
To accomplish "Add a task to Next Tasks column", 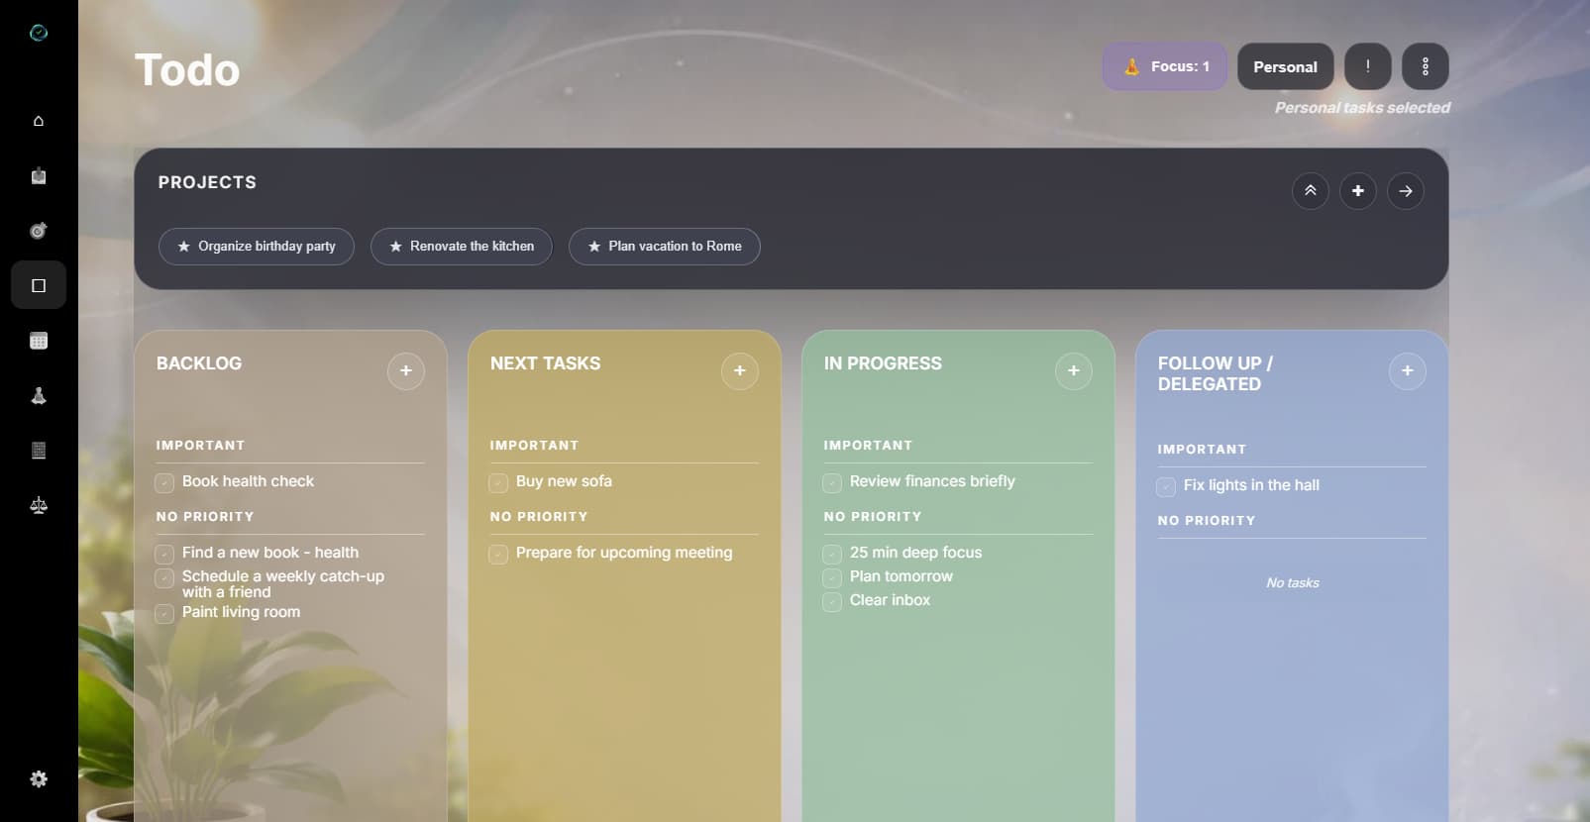I will (x=740, y=371).
